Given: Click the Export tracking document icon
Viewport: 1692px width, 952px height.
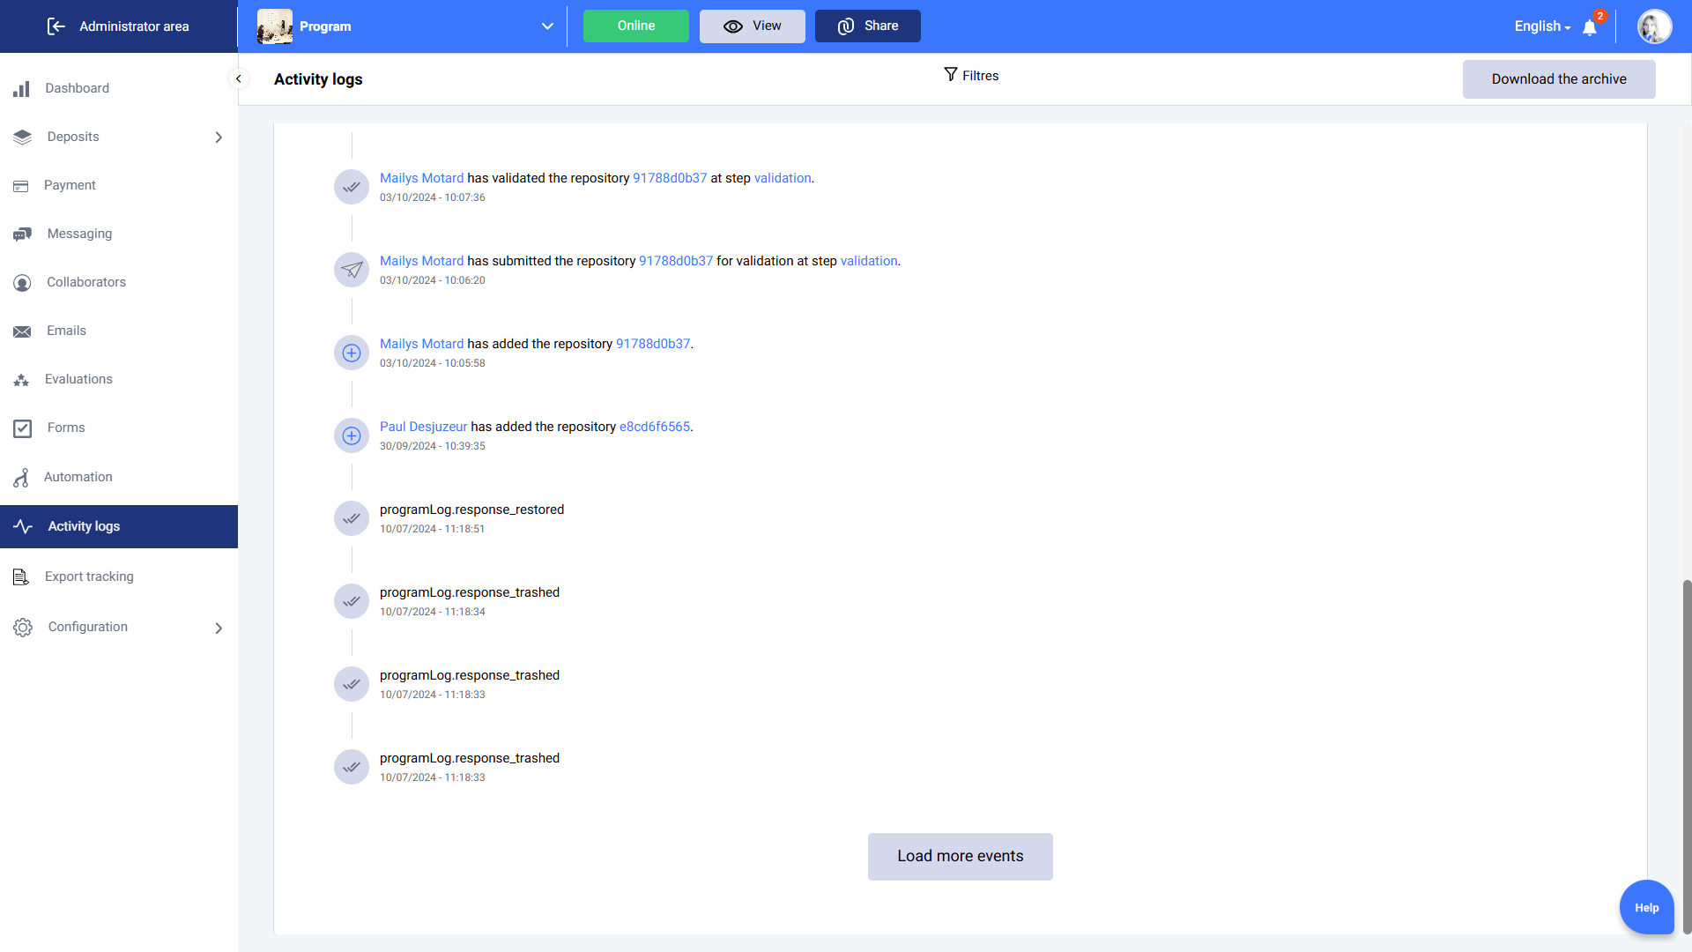Looking at the screenshot, I should point(21,577).
